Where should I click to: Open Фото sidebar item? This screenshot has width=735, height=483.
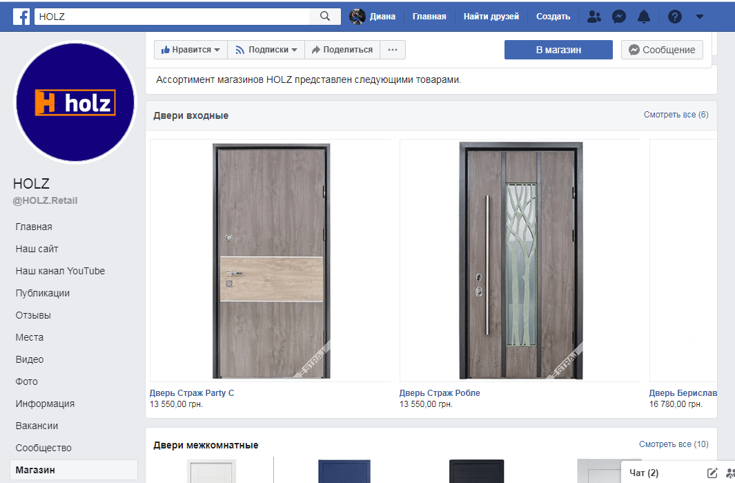(27, 381)
